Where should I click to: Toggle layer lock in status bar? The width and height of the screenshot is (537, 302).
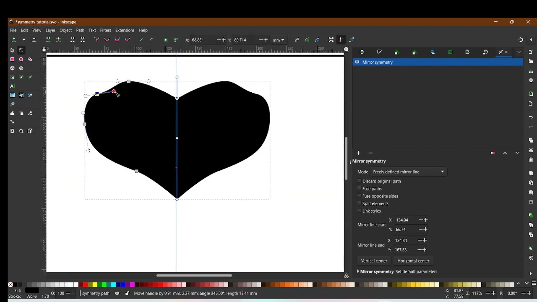[127, 294]
